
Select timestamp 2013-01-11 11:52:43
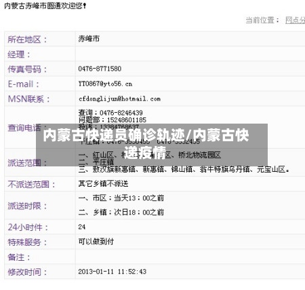tap(113, 271)
